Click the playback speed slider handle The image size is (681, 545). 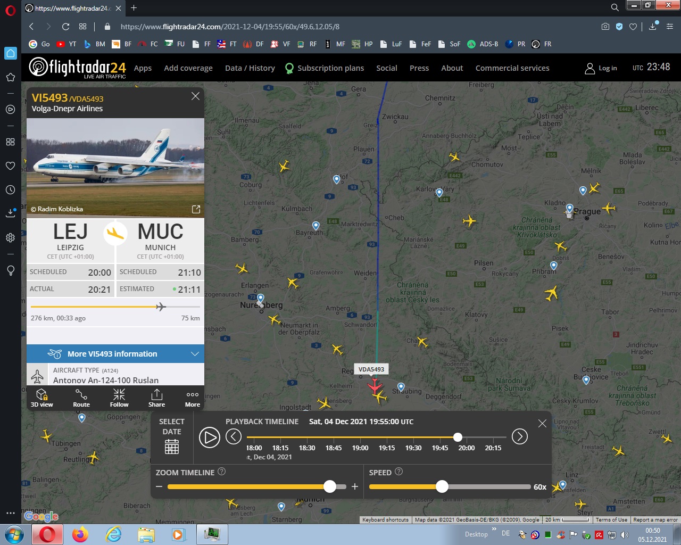(x=442, y=486)
